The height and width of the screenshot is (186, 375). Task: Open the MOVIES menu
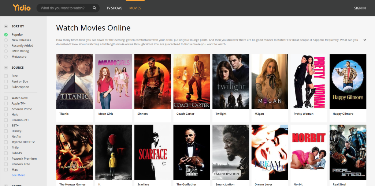135,8
